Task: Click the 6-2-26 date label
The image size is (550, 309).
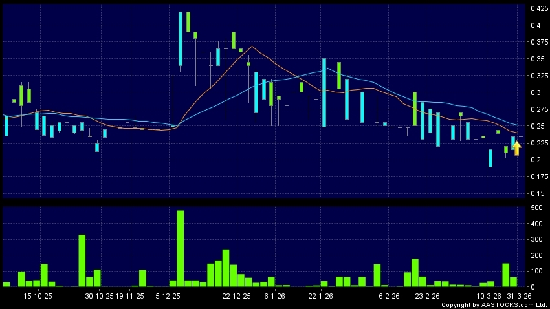Action: pyautogui.click(x=389, y=295)
